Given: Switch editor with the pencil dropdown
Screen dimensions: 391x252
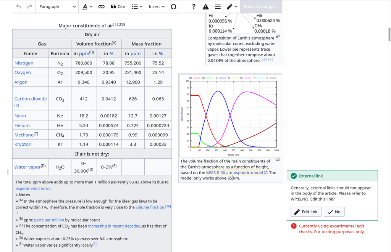Looking at the screenshot, I should pos(232,6).
